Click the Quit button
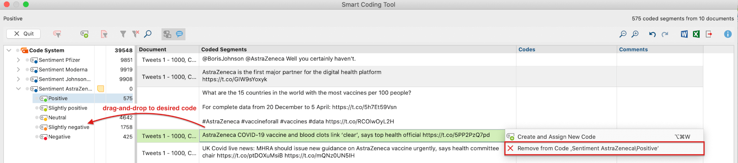 pos(24,34)
